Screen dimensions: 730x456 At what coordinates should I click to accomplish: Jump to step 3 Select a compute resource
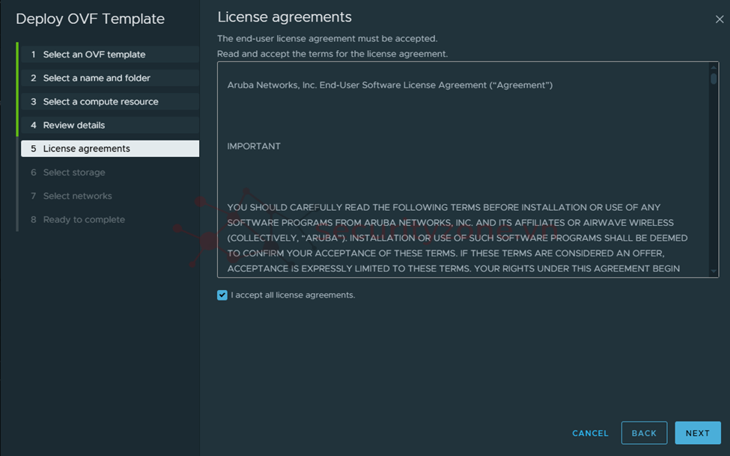point(110,102)
